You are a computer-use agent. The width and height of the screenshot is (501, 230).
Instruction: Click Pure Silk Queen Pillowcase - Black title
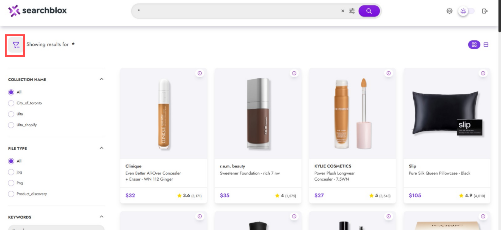(x=439, y=173)
